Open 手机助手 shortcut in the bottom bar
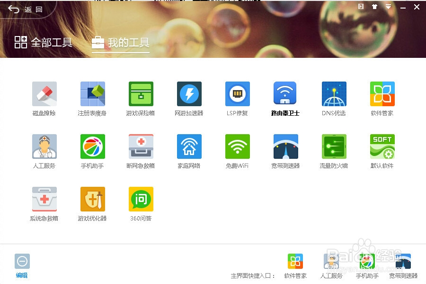The width and height of the screenshot is (426, 284). [367, 261]
